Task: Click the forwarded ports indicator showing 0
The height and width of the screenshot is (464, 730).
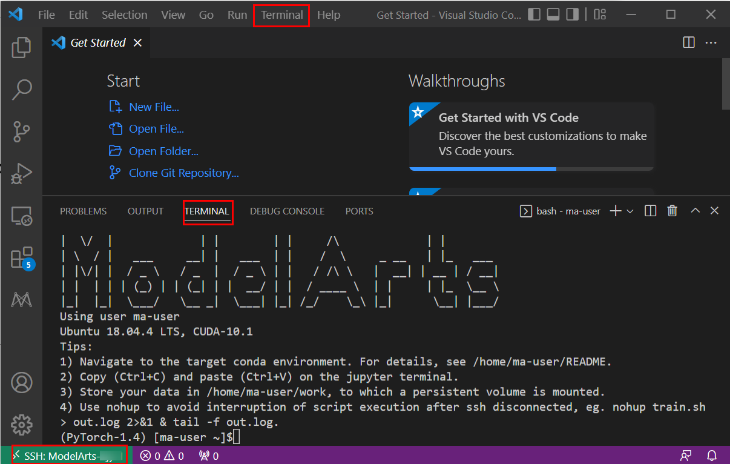Action: click(x=209, y=456)
